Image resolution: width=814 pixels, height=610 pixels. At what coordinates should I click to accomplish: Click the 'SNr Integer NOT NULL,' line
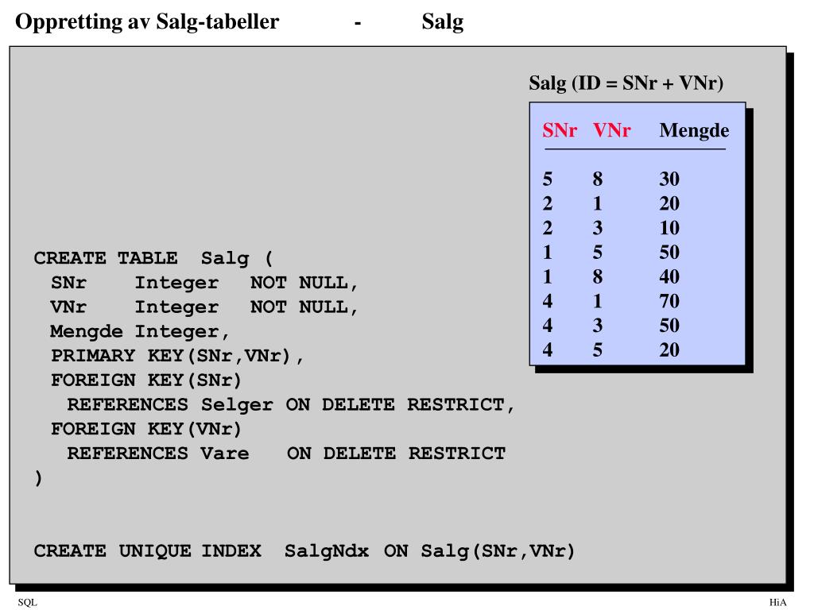(204, 283)
